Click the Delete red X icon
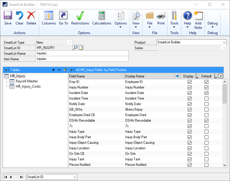 (31, 15)
